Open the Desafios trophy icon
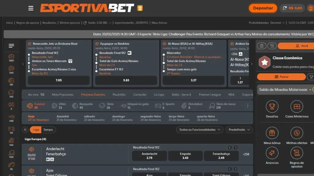The image size is (314, 176). (x=272, y=107)
